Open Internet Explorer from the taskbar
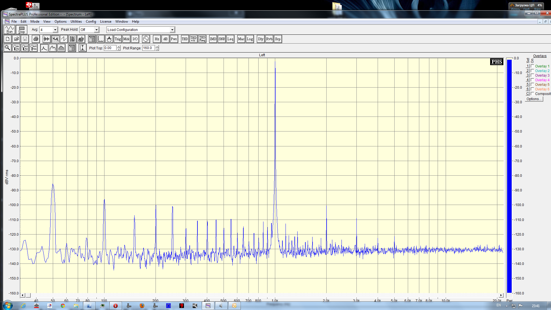This screenshot has height=310, width=551. pos(23,306)
